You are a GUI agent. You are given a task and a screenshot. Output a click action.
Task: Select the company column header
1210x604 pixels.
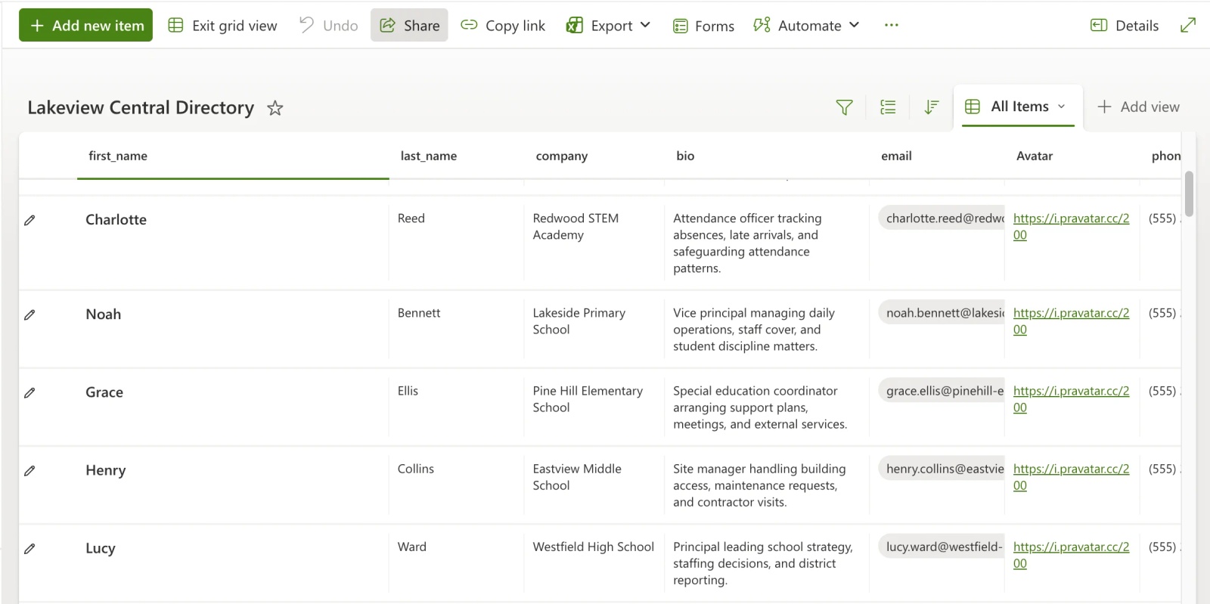(594, 156)
